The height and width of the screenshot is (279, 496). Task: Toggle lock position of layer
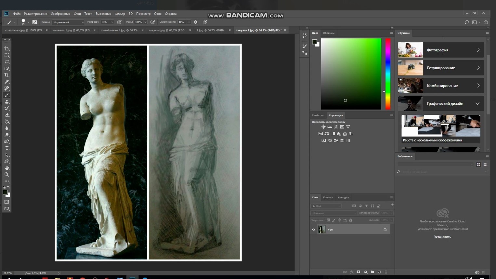point(339,220)
